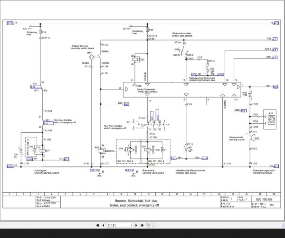Follow the B03 cross-reference link

(x=126, y=104)
